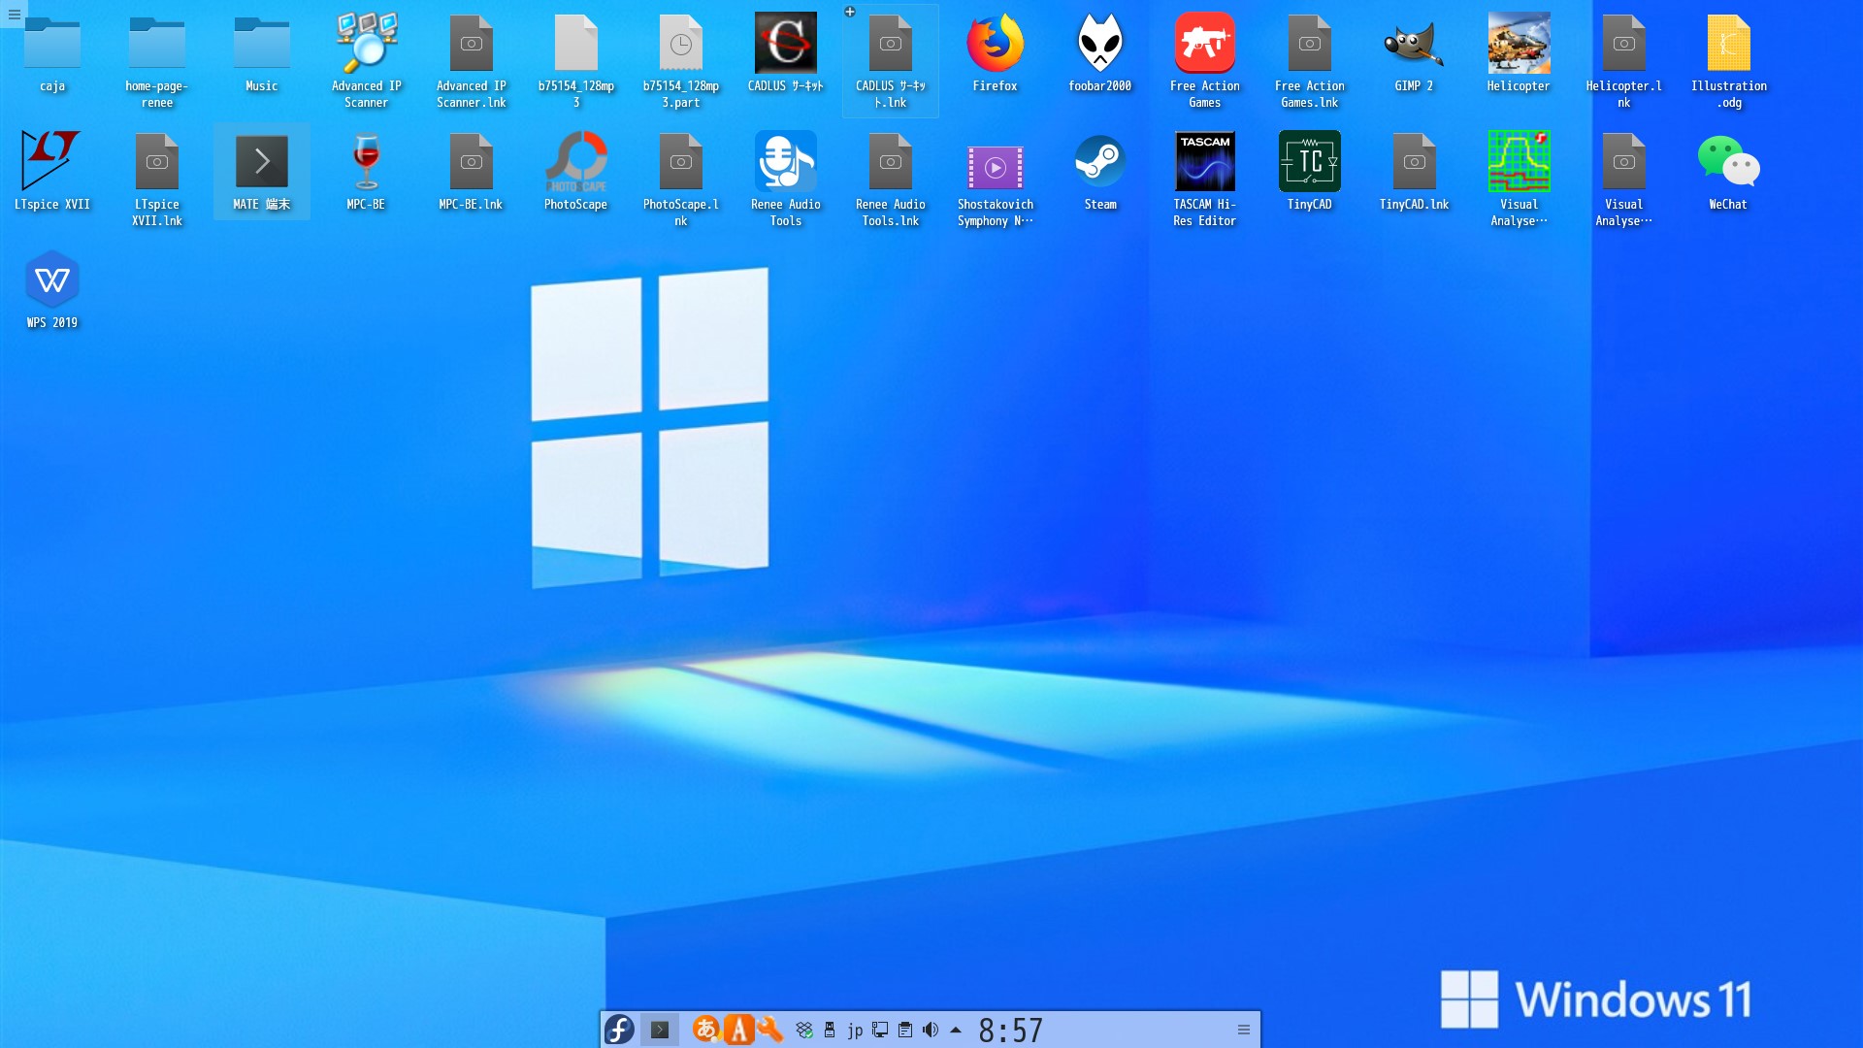Open WeChat
The width and height of the screenshot is (1863, 1048).
[x=1727, y=160]
